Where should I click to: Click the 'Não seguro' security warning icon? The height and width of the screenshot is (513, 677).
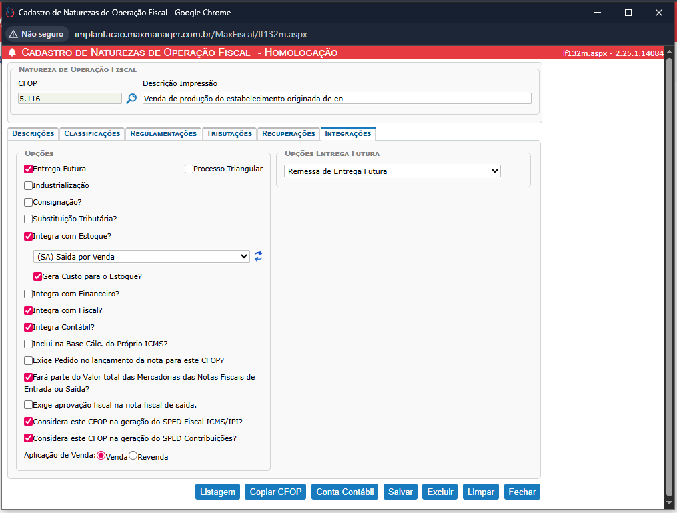point(13,34)
